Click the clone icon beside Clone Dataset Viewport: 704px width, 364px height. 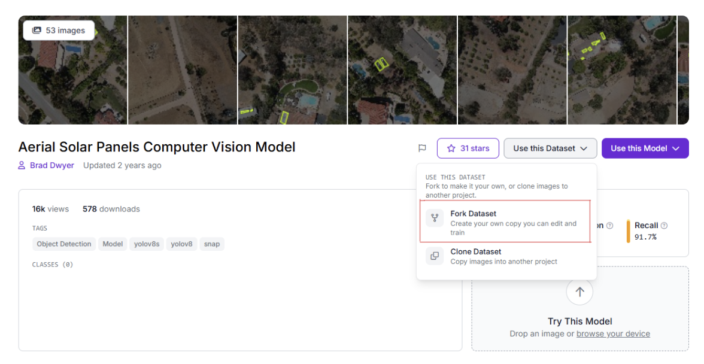tap(435, 256)
